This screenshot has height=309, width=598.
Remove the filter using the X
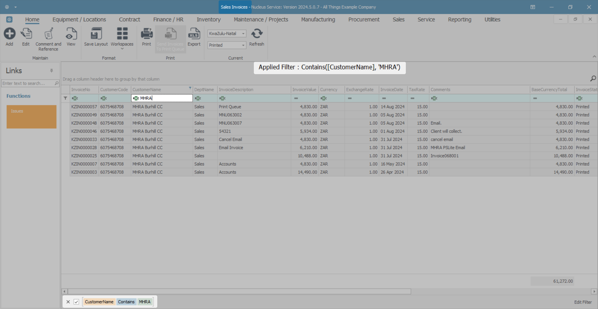click(68, 302)
